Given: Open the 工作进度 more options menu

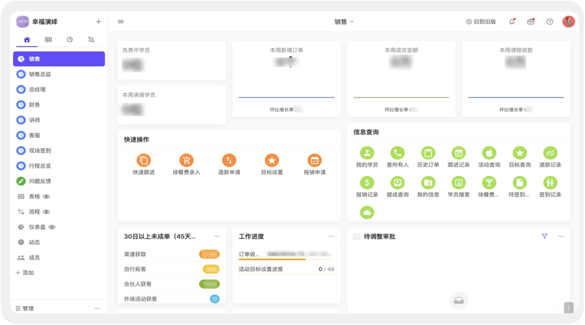Looking at the screenshot, I should [331, 237].
